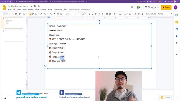Open the fill color bucket

(51, 14)
